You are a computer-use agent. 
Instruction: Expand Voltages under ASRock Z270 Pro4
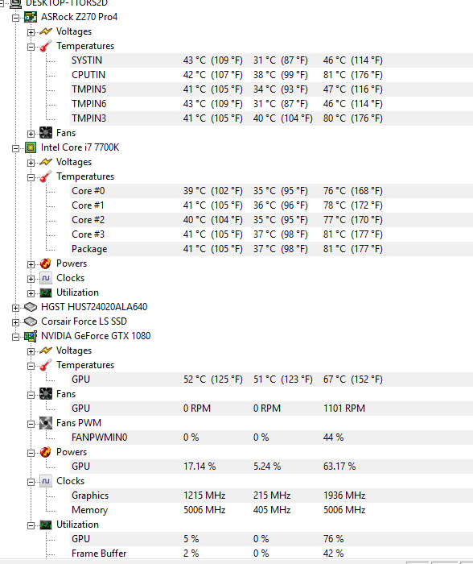tap(31, 32)
